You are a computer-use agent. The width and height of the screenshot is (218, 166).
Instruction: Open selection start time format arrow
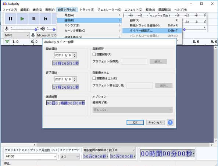point(107,156)
